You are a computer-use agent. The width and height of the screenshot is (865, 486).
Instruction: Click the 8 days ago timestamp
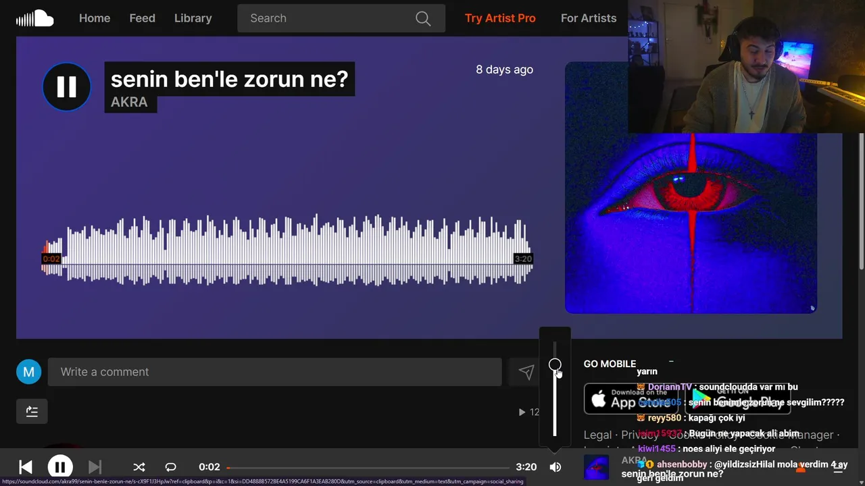click(x=504, y=70)
